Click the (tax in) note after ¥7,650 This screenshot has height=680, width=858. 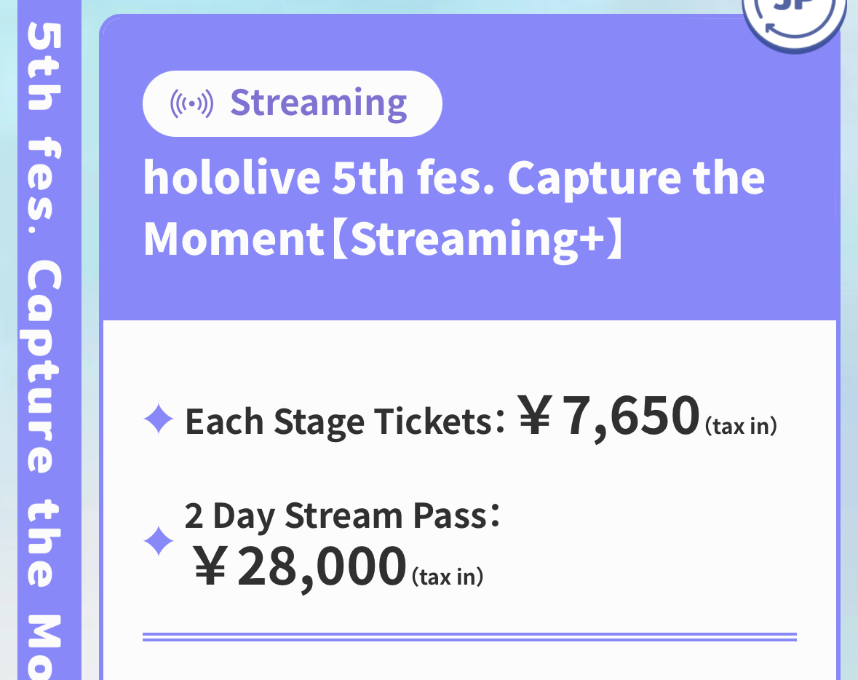pyautogui.click(x=741, y=425)
